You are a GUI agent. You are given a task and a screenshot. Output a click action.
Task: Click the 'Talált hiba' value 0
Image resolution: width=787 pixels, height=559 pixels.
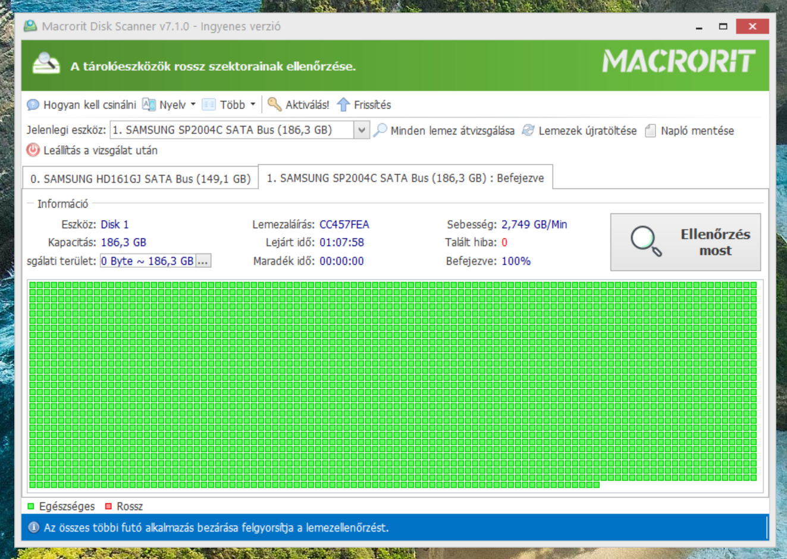504,243
